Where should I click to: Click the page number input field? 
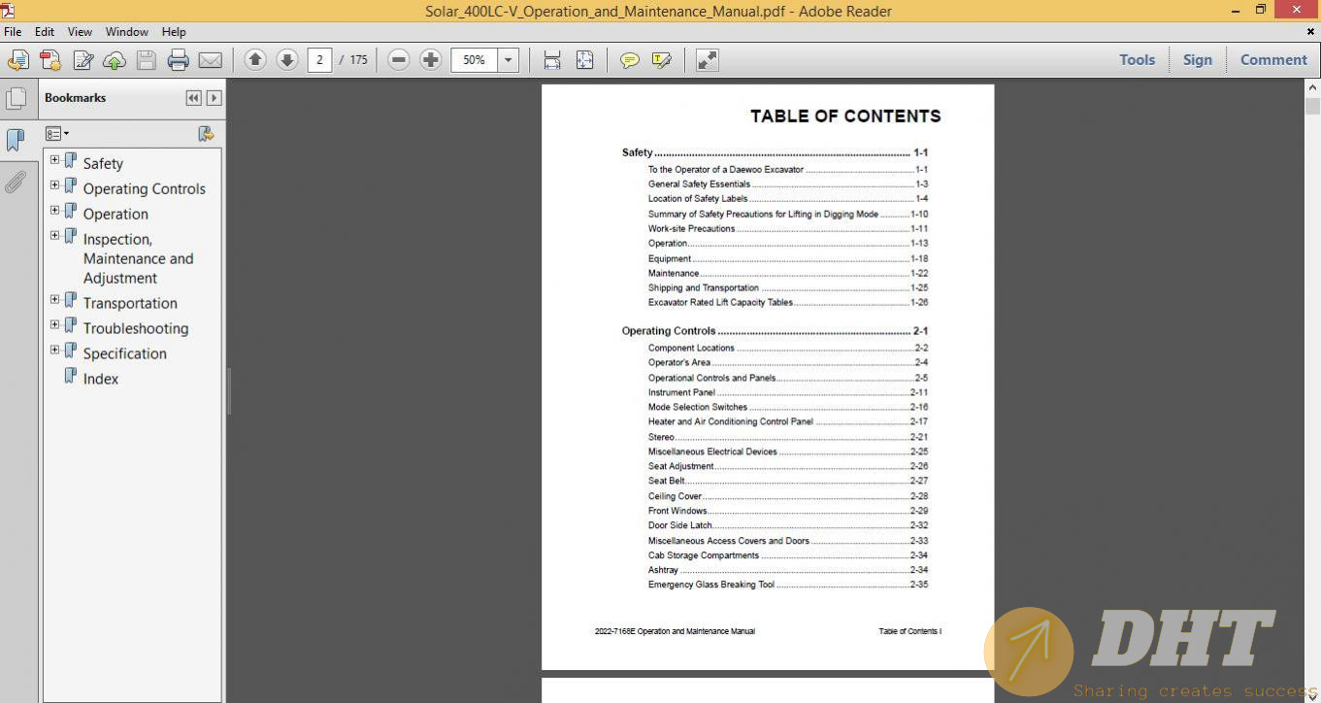tap(319, 60)
